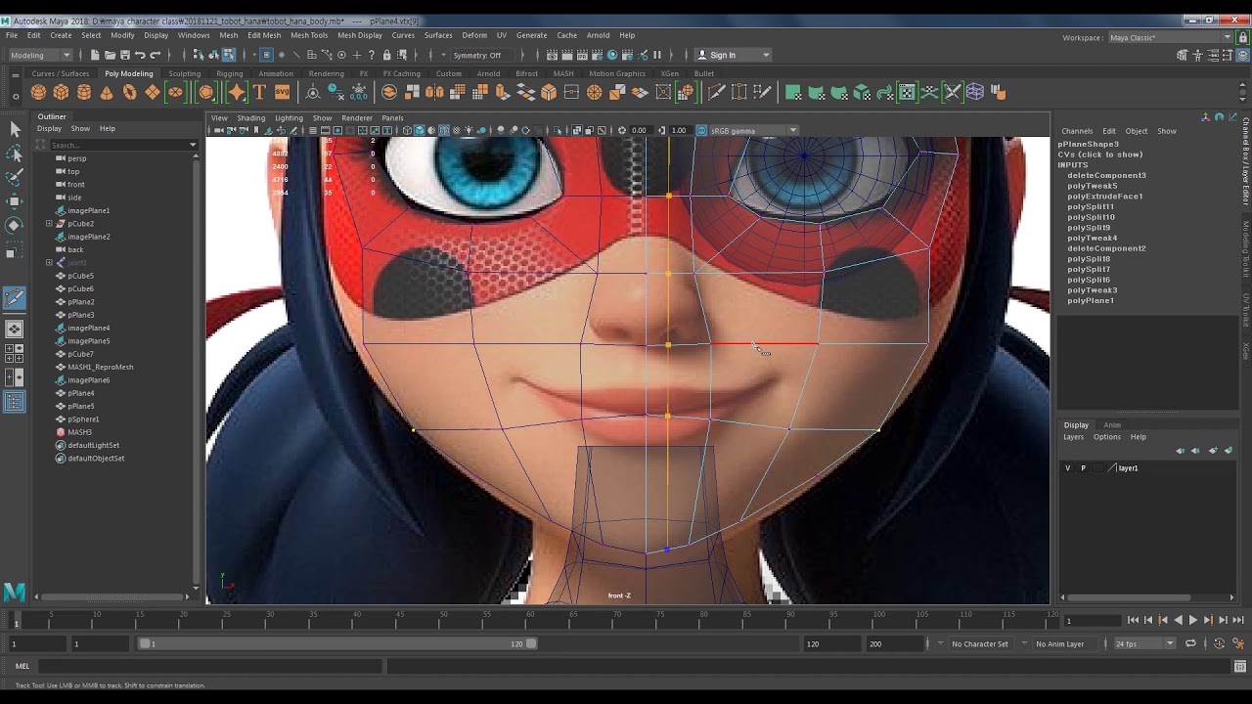Choose the Select tool in the toolbox
Viewport: 1252px width, 704px height.
click(x=15, y=129)
